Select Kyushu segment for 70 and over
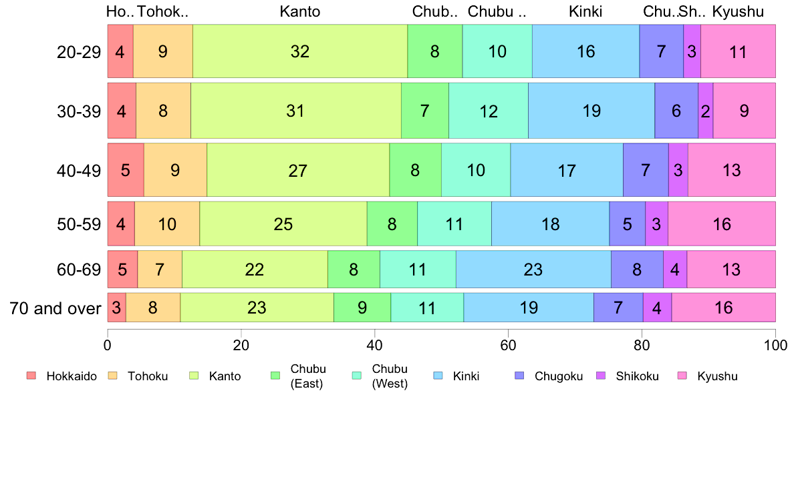794x491 pixels. [724, 307]
